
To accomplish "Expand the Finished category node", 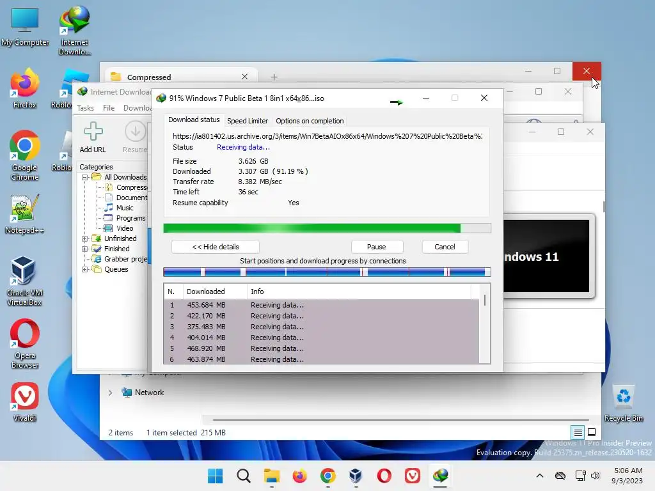I will (x=85, y=249).
